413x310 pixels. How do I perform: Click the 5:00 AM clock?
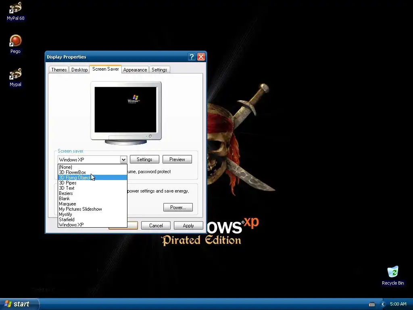point(398,304)
